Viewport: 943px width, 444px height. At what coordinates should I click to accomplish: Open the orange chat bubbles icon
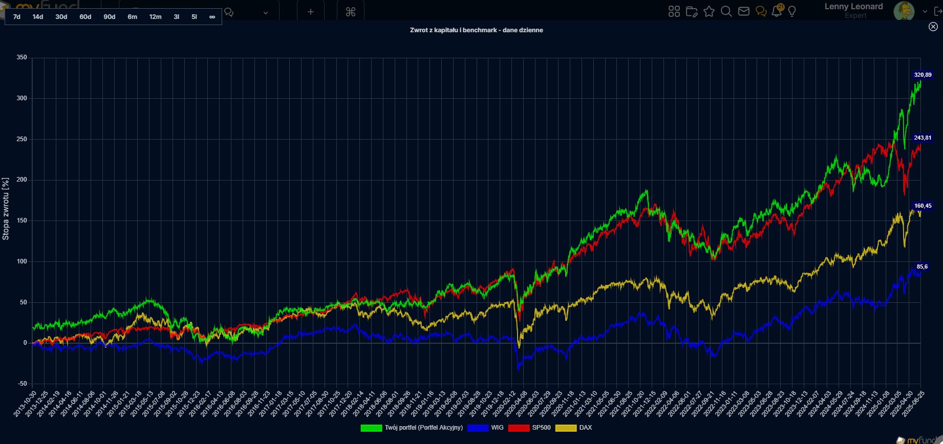pyautogui.click(x=761, y=11)
